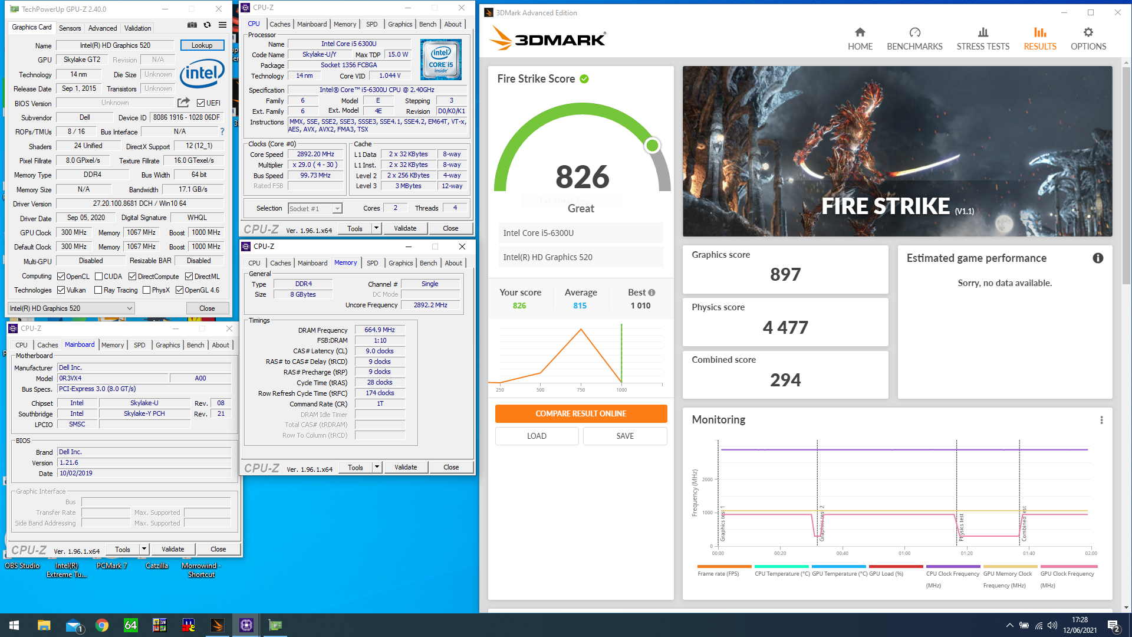Click the SAVE button in 3DMark
1132x637 pixels.
pos(625,436)
